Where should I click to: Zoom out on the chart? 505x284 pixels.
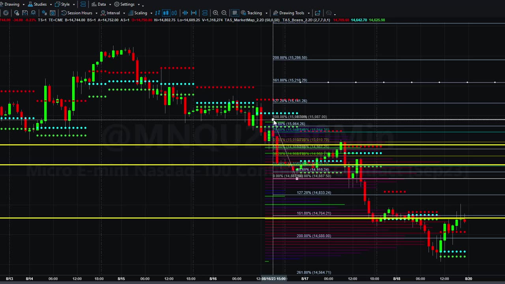(224, 13)
